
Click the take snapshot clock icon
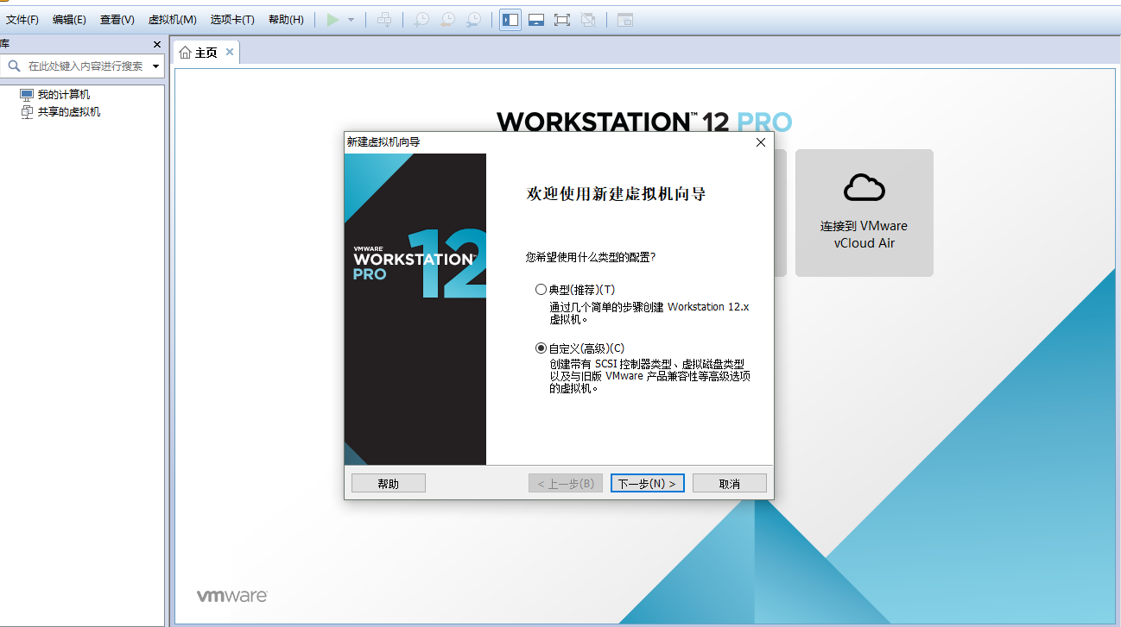(x=421, y=19)
